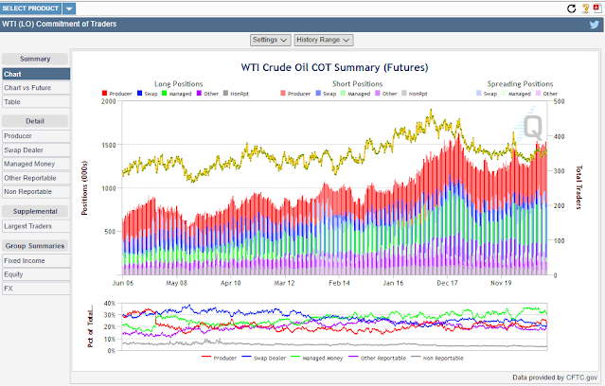Image resolution: width=605 pixels, height=386 pixels.
Task: Open the Swap Dealer detail page
Action: (36, 150)
